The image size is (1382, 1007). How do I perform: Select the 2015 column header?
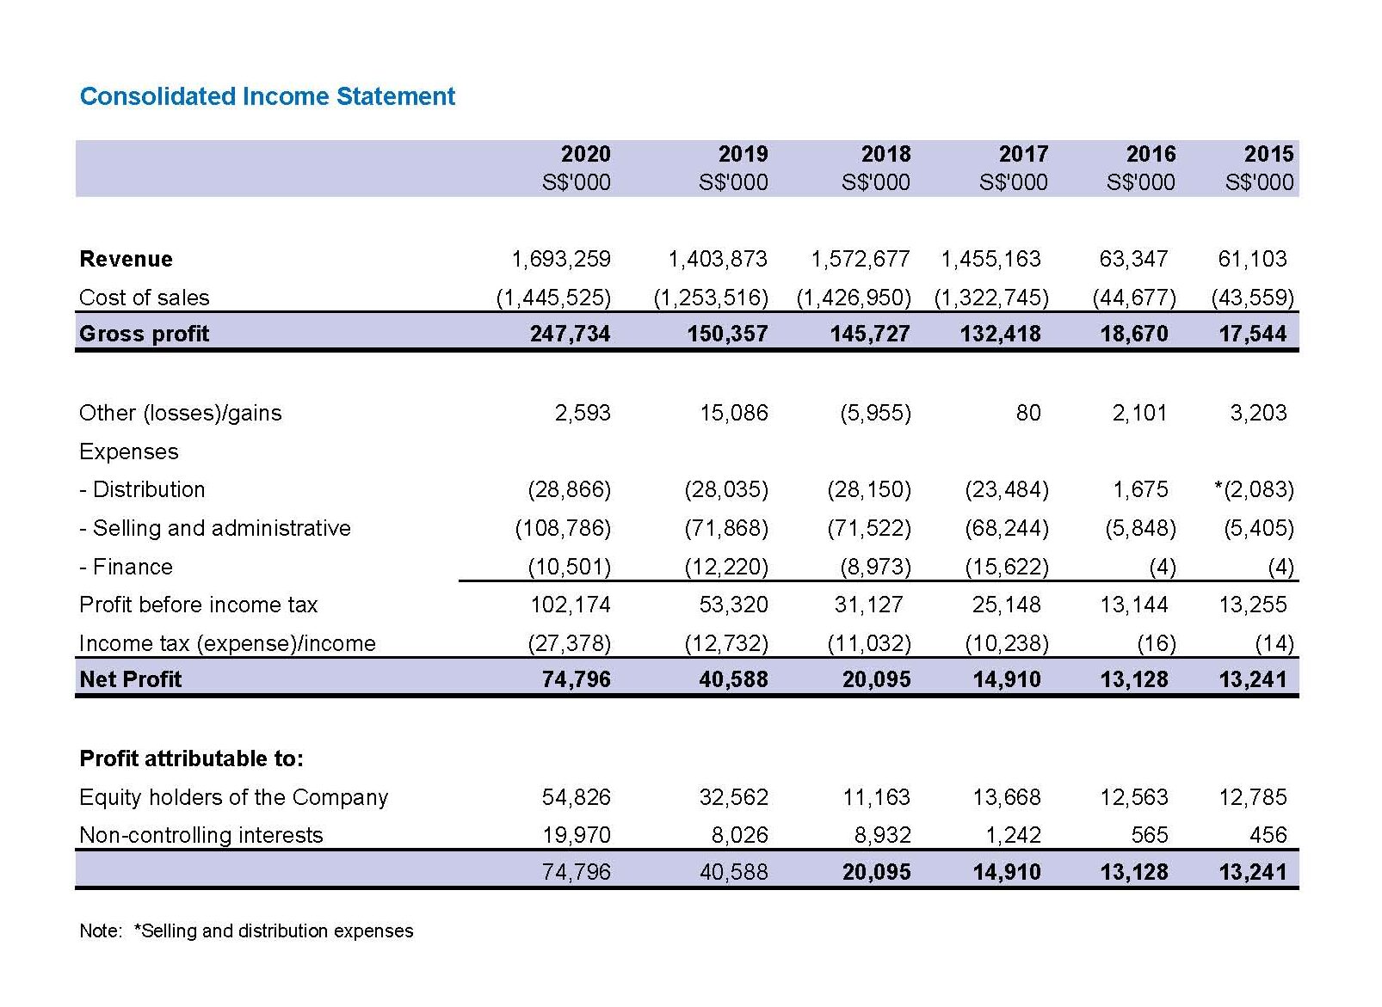coord(1268,154)
